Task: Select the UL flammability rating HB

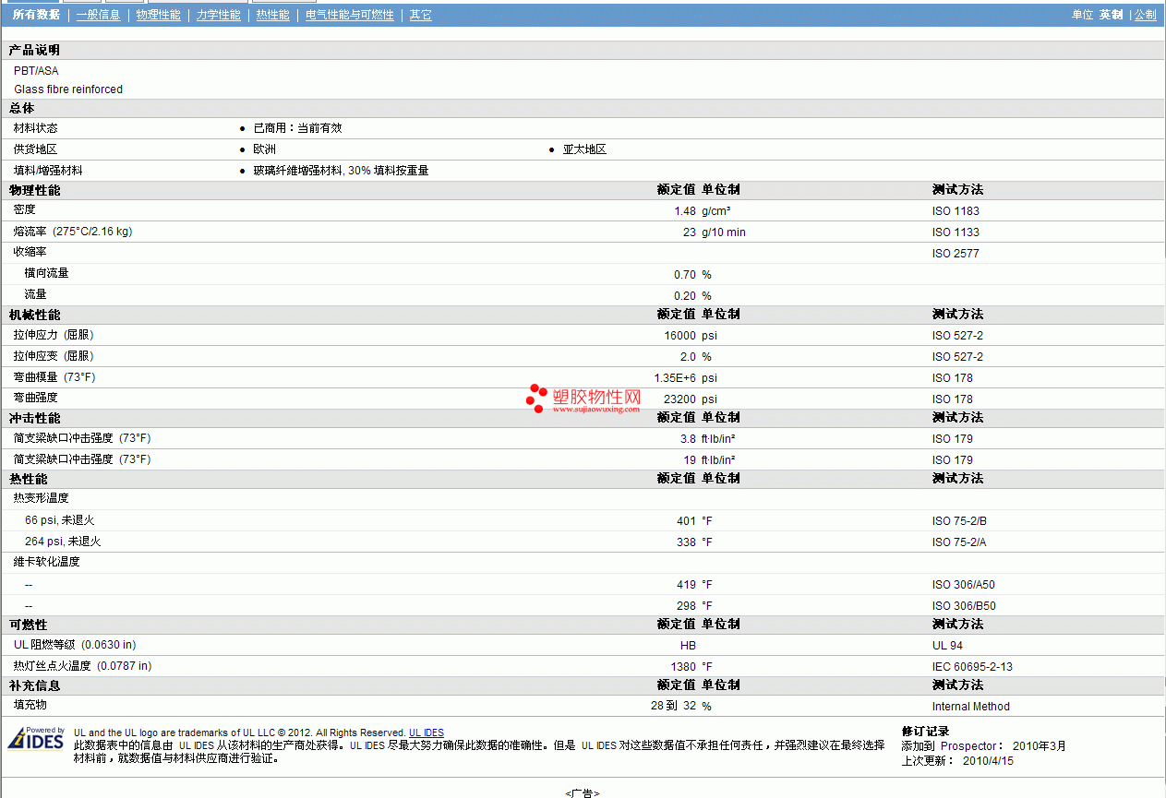Action: click(688, 645)
